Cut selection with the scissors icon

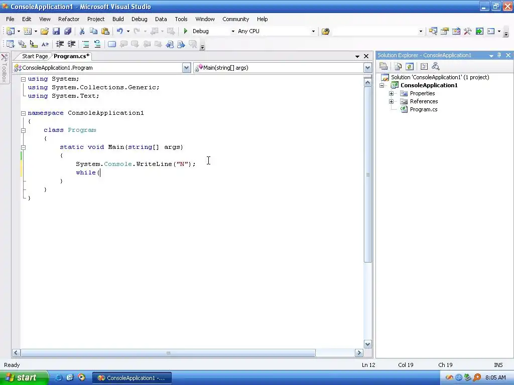82,31
